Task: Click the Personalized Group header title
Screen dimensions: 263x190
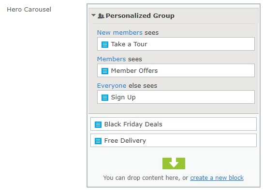Action: tap(140, 16)
